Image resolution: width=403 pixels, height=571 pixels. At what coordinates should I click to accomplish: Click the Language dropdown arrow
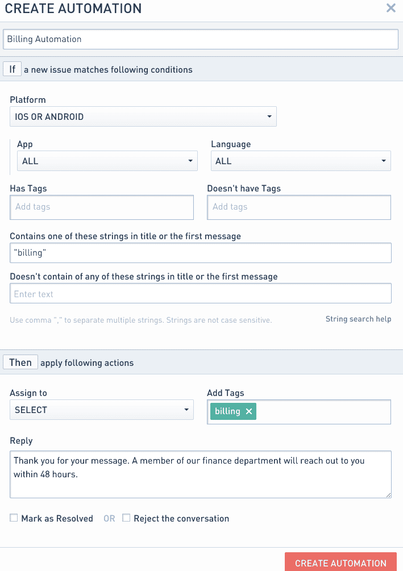[384, 161]
